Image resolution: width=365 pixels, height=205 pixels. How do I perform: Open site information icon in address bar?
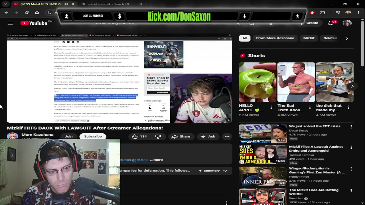[x=49, y=13]
